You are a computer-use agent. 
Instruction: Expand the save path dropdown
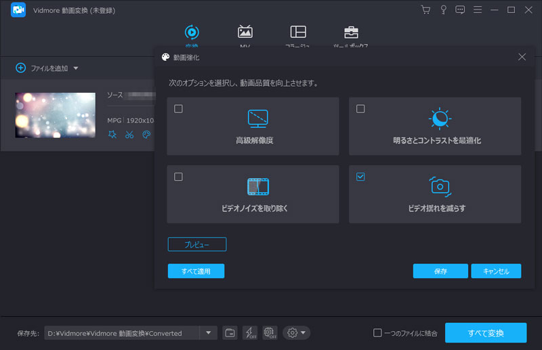209,333
